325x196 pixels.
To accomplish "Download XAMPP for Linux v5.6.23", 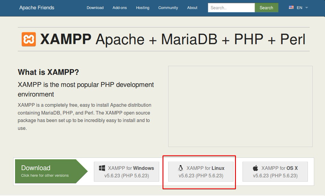I will 201,172.
